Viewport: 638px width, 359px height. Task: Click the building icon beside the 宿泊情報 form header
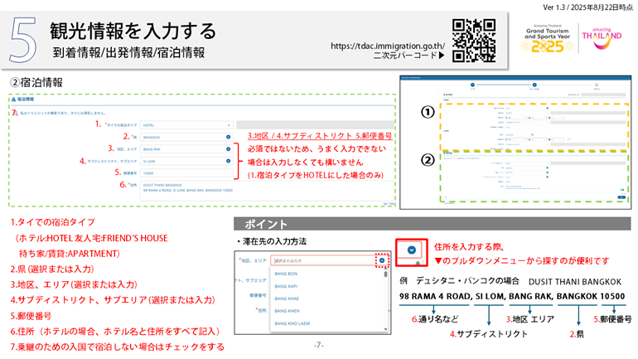14,99
